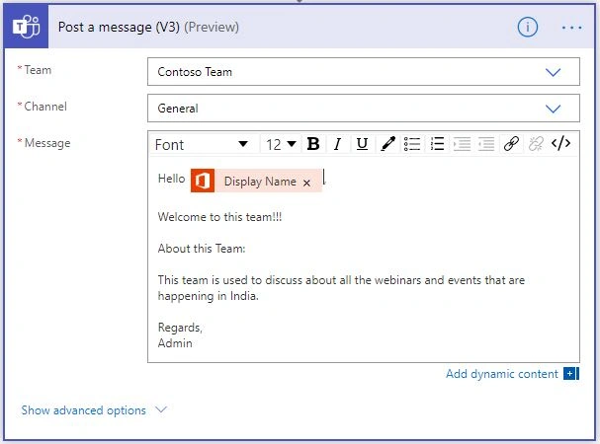Viewport: 600px width, 444px height.
Task: Expand the Team dropdown chevron
Action: [x=553, y=72]
